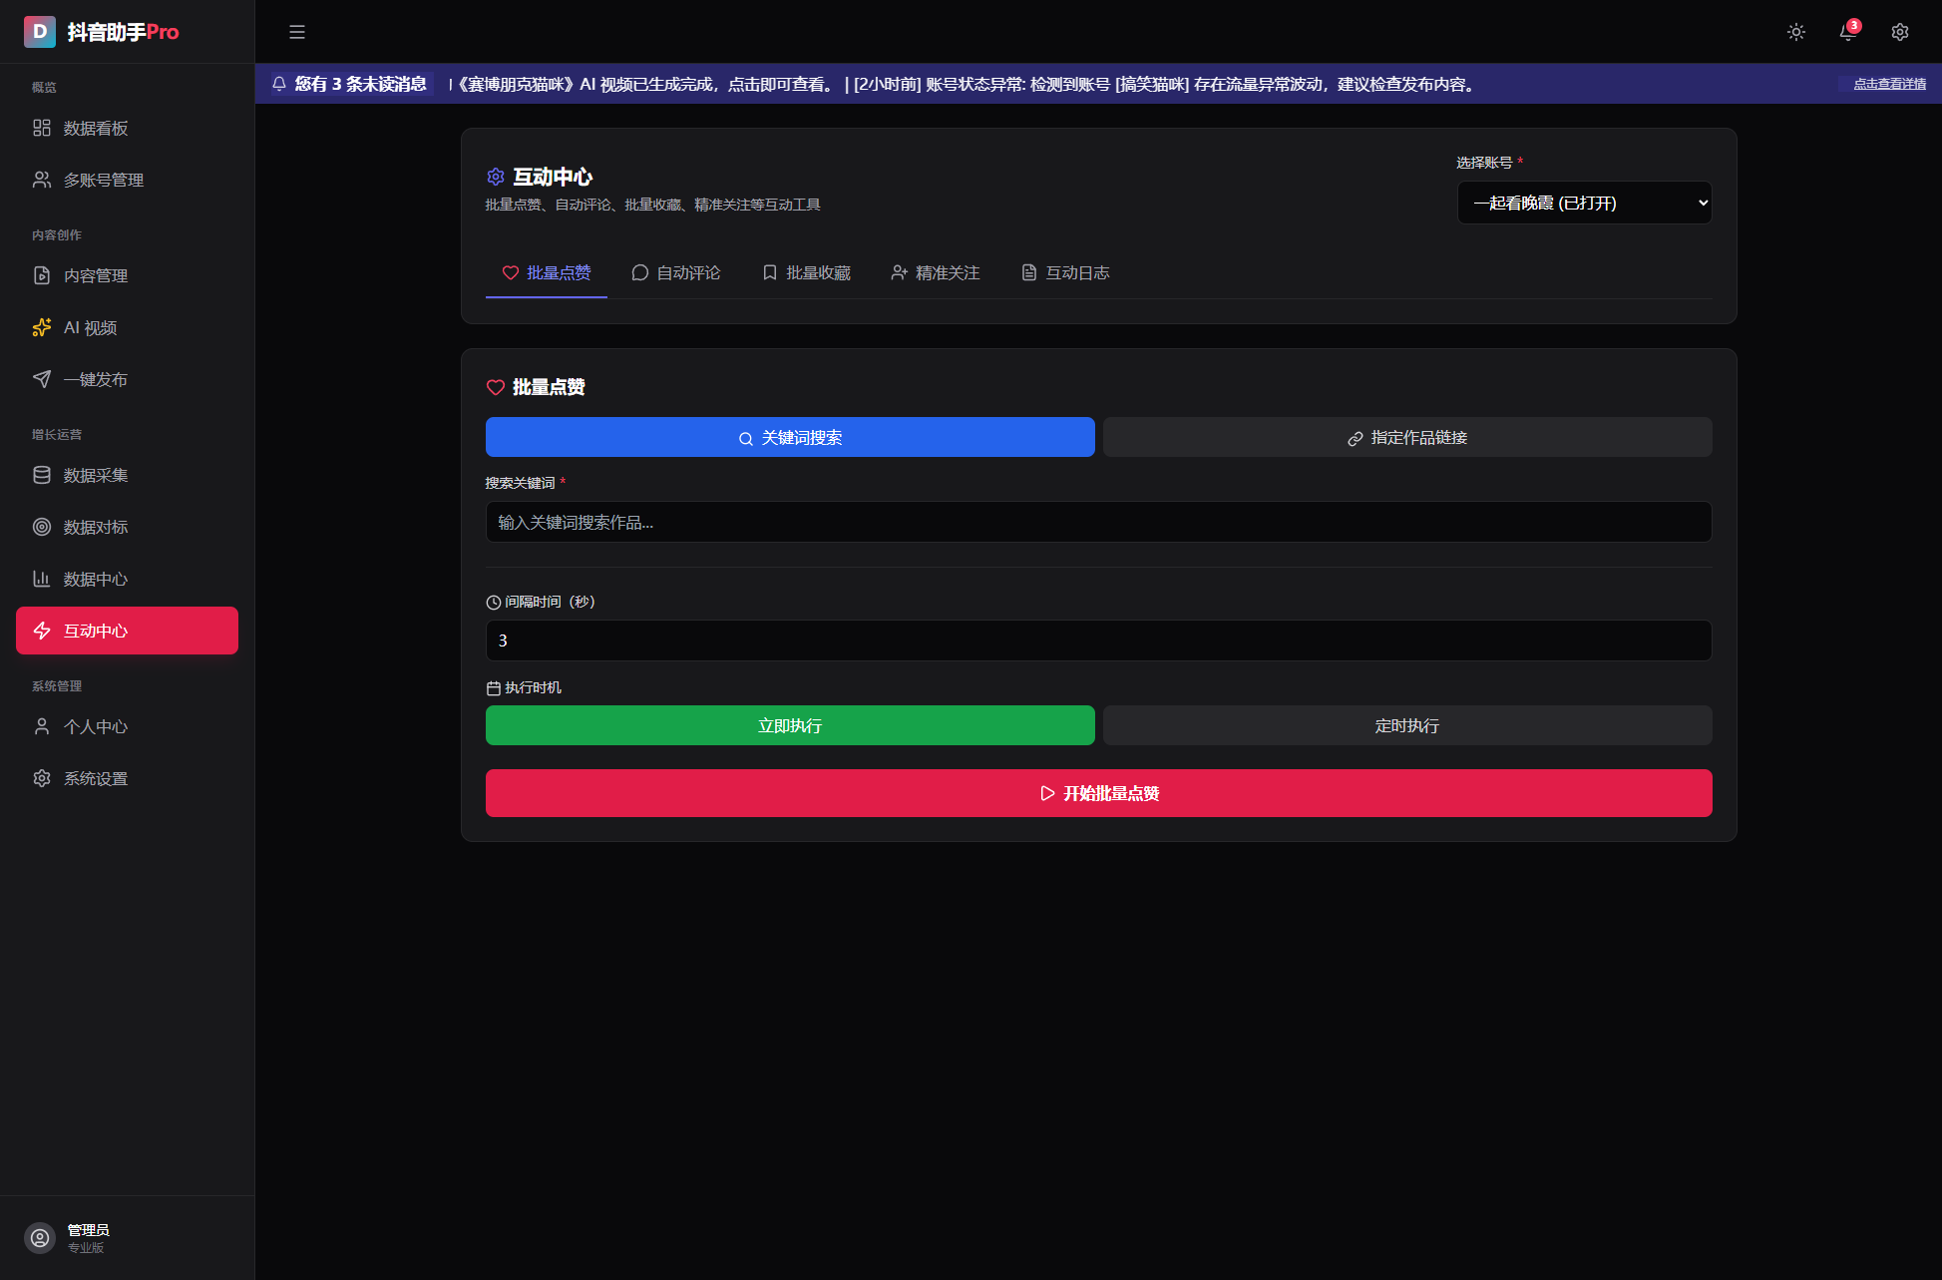Open 一键发布 paper plane item
This screenshot has width=1942, height=1280.
tap(95, 379)
